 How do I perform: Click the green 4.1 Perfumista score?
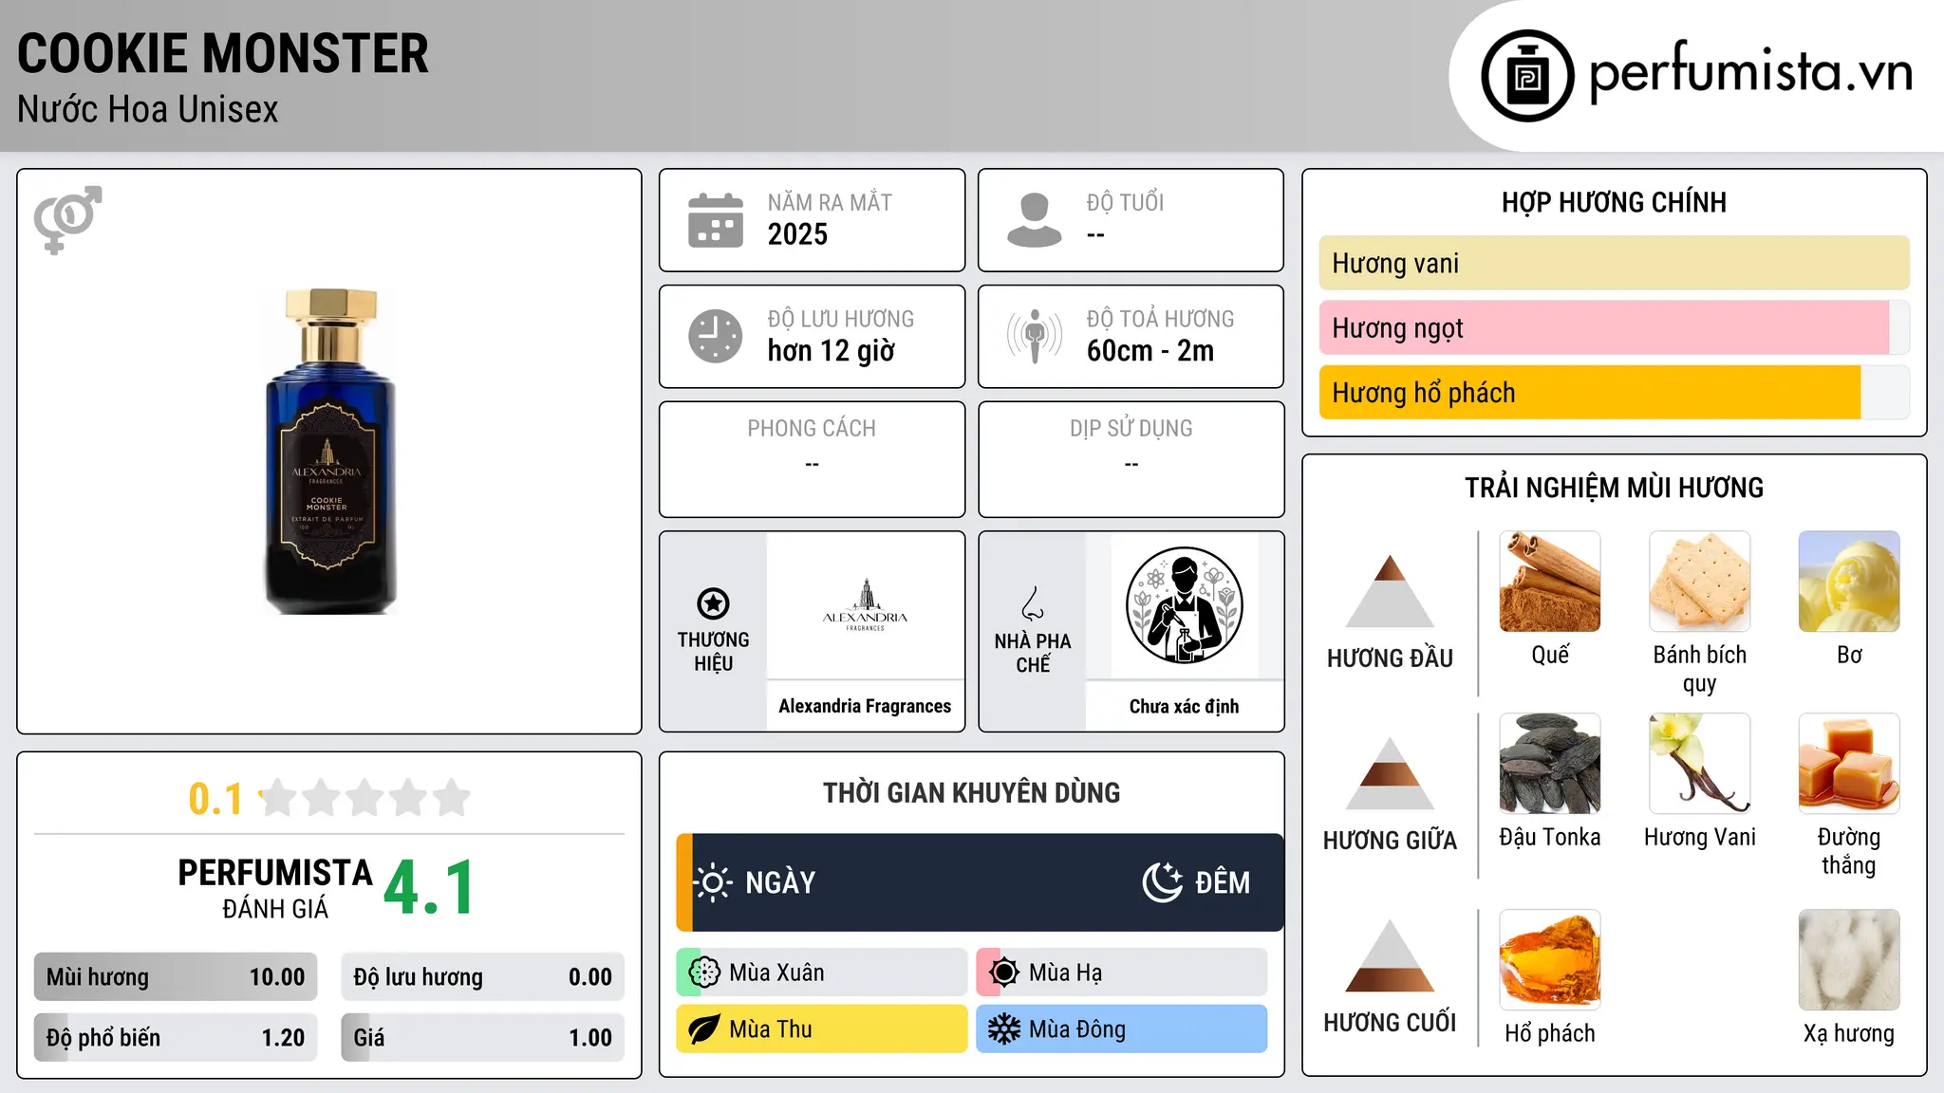(429, 888)
